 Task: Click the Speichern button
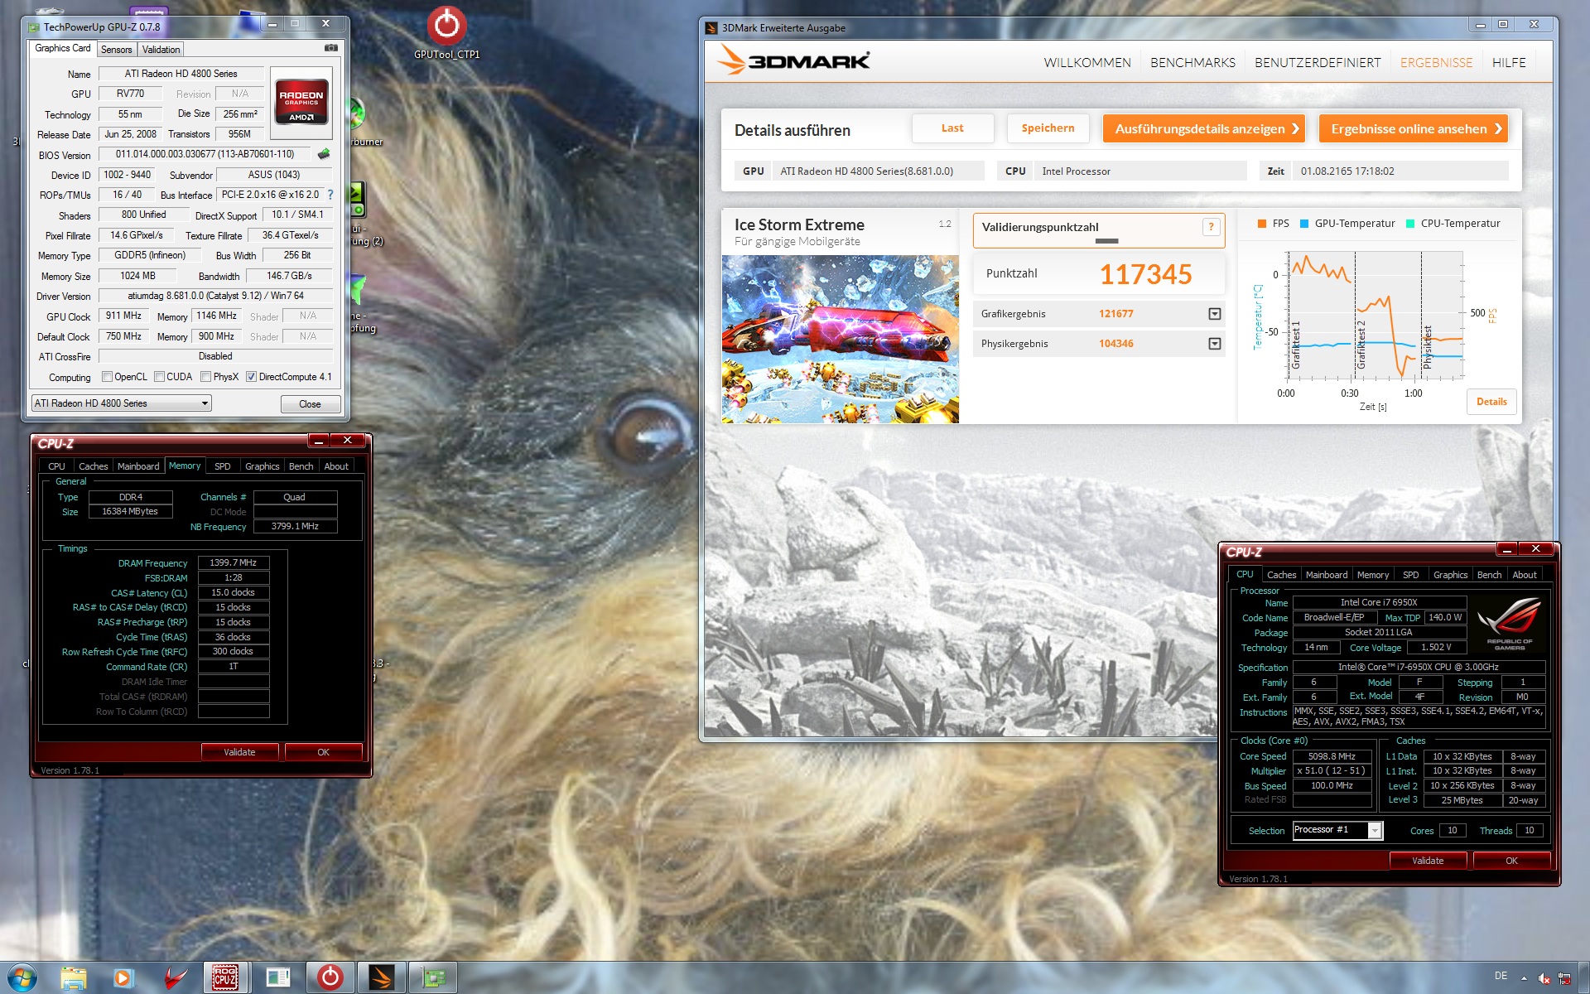click(x=1048, y=128)
